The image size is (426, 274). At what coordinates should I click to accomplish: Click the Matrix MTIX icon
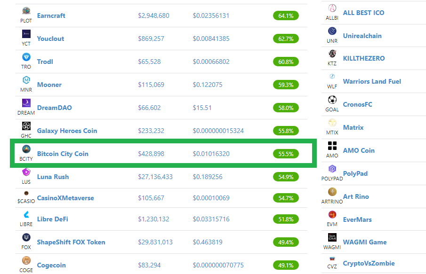332,123
